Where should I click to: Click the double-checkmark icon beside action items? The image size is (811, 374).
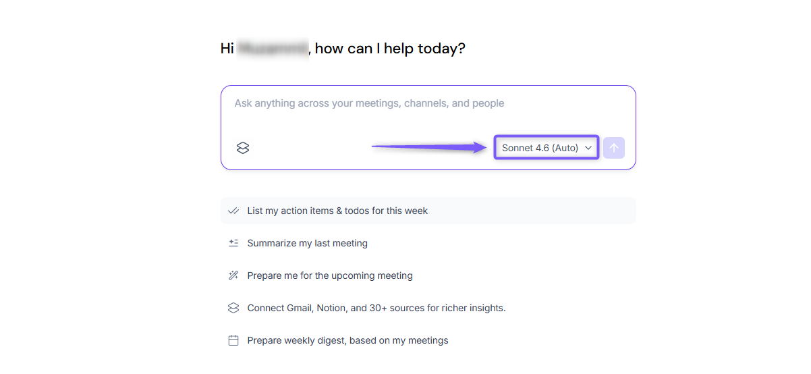tap(233, 211)
